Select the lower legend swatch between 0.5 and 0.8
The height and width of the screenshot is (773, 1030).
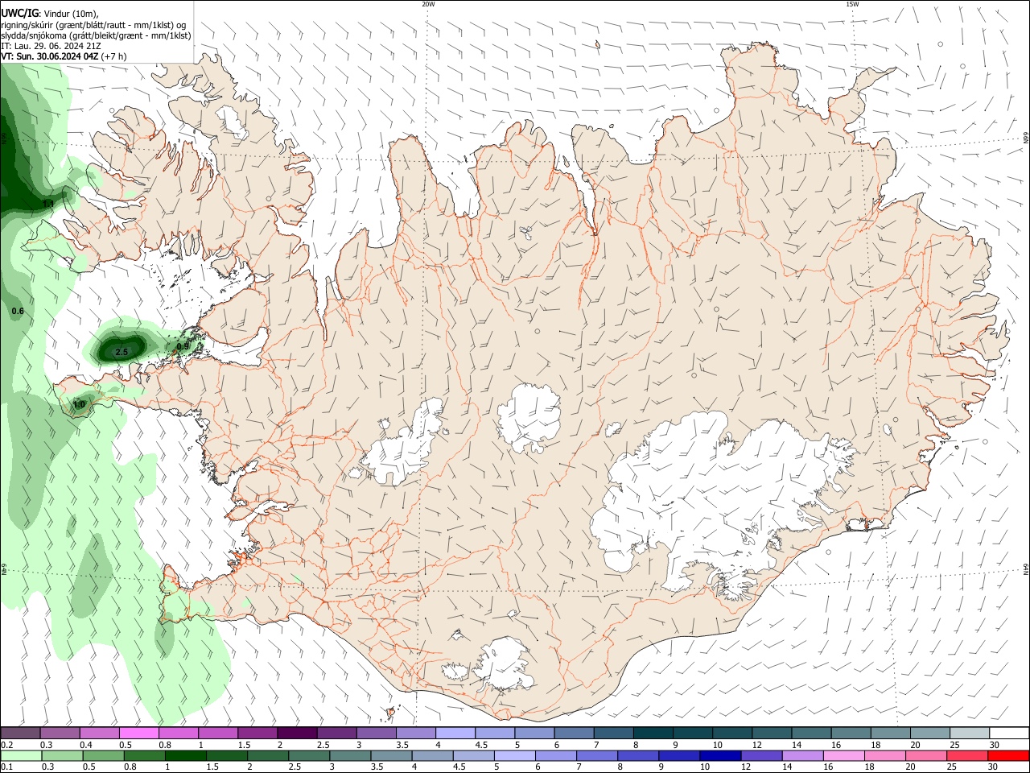105,756
